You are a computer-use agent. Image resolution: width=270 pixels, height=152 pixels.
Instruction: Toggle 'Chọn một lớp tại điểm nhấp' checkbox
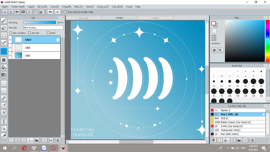point(65,12)
